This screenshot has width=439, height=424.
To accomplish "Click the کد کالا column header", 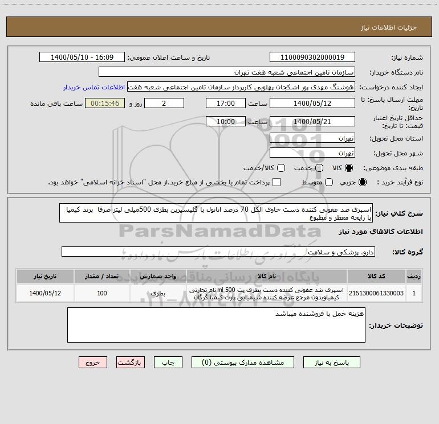I will click(x=376, y=277).
